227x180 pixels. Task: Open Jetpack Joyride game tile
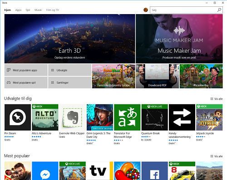(x=209, y=117)
